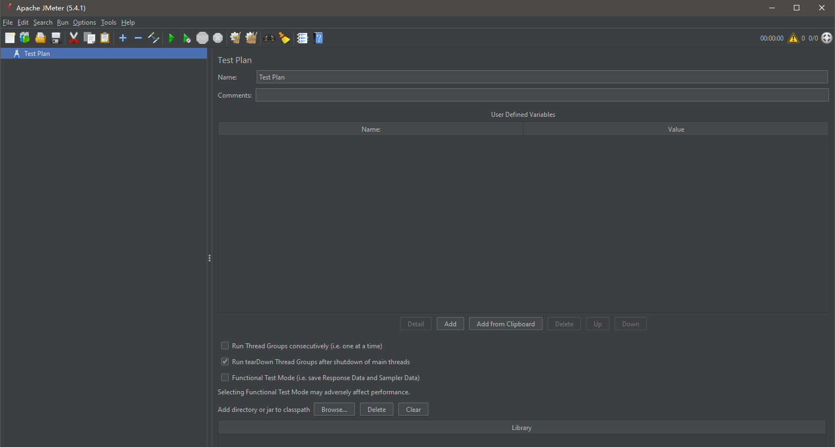This screenshot has height=447, width=835.
Task: Open the Help menu
Action: click(x=128, y=22)
